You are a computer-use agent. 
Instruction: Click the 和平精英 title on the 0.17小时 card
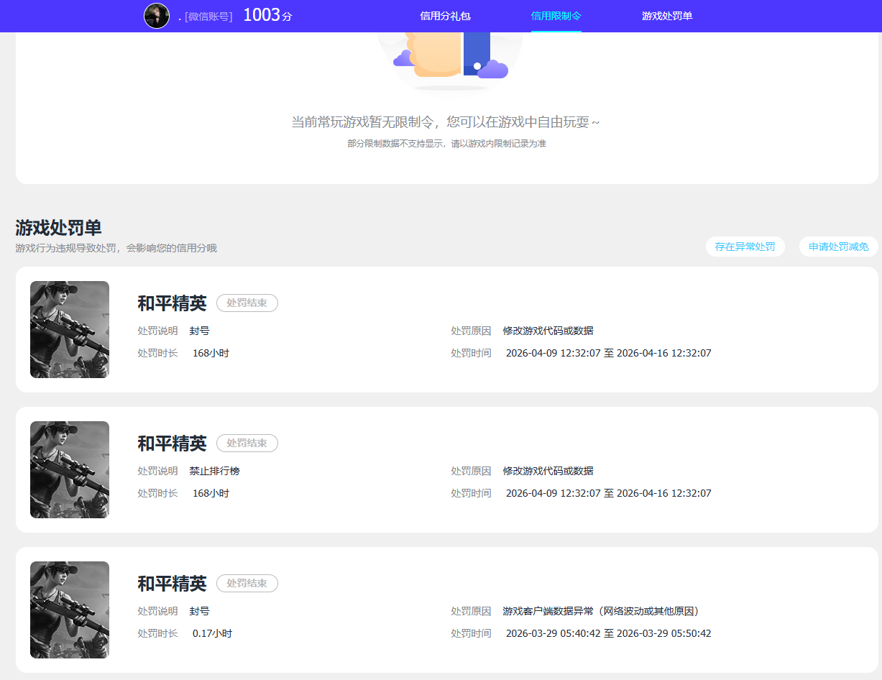tap(172, 584)
